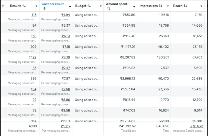Click the Cost per result header
The height and width of the screenshot is (136, 208).
(53, 4)
